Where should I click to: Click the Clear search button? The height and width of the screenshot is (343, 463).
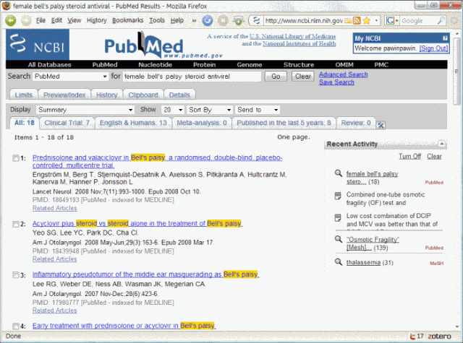(x=303, y=77)
